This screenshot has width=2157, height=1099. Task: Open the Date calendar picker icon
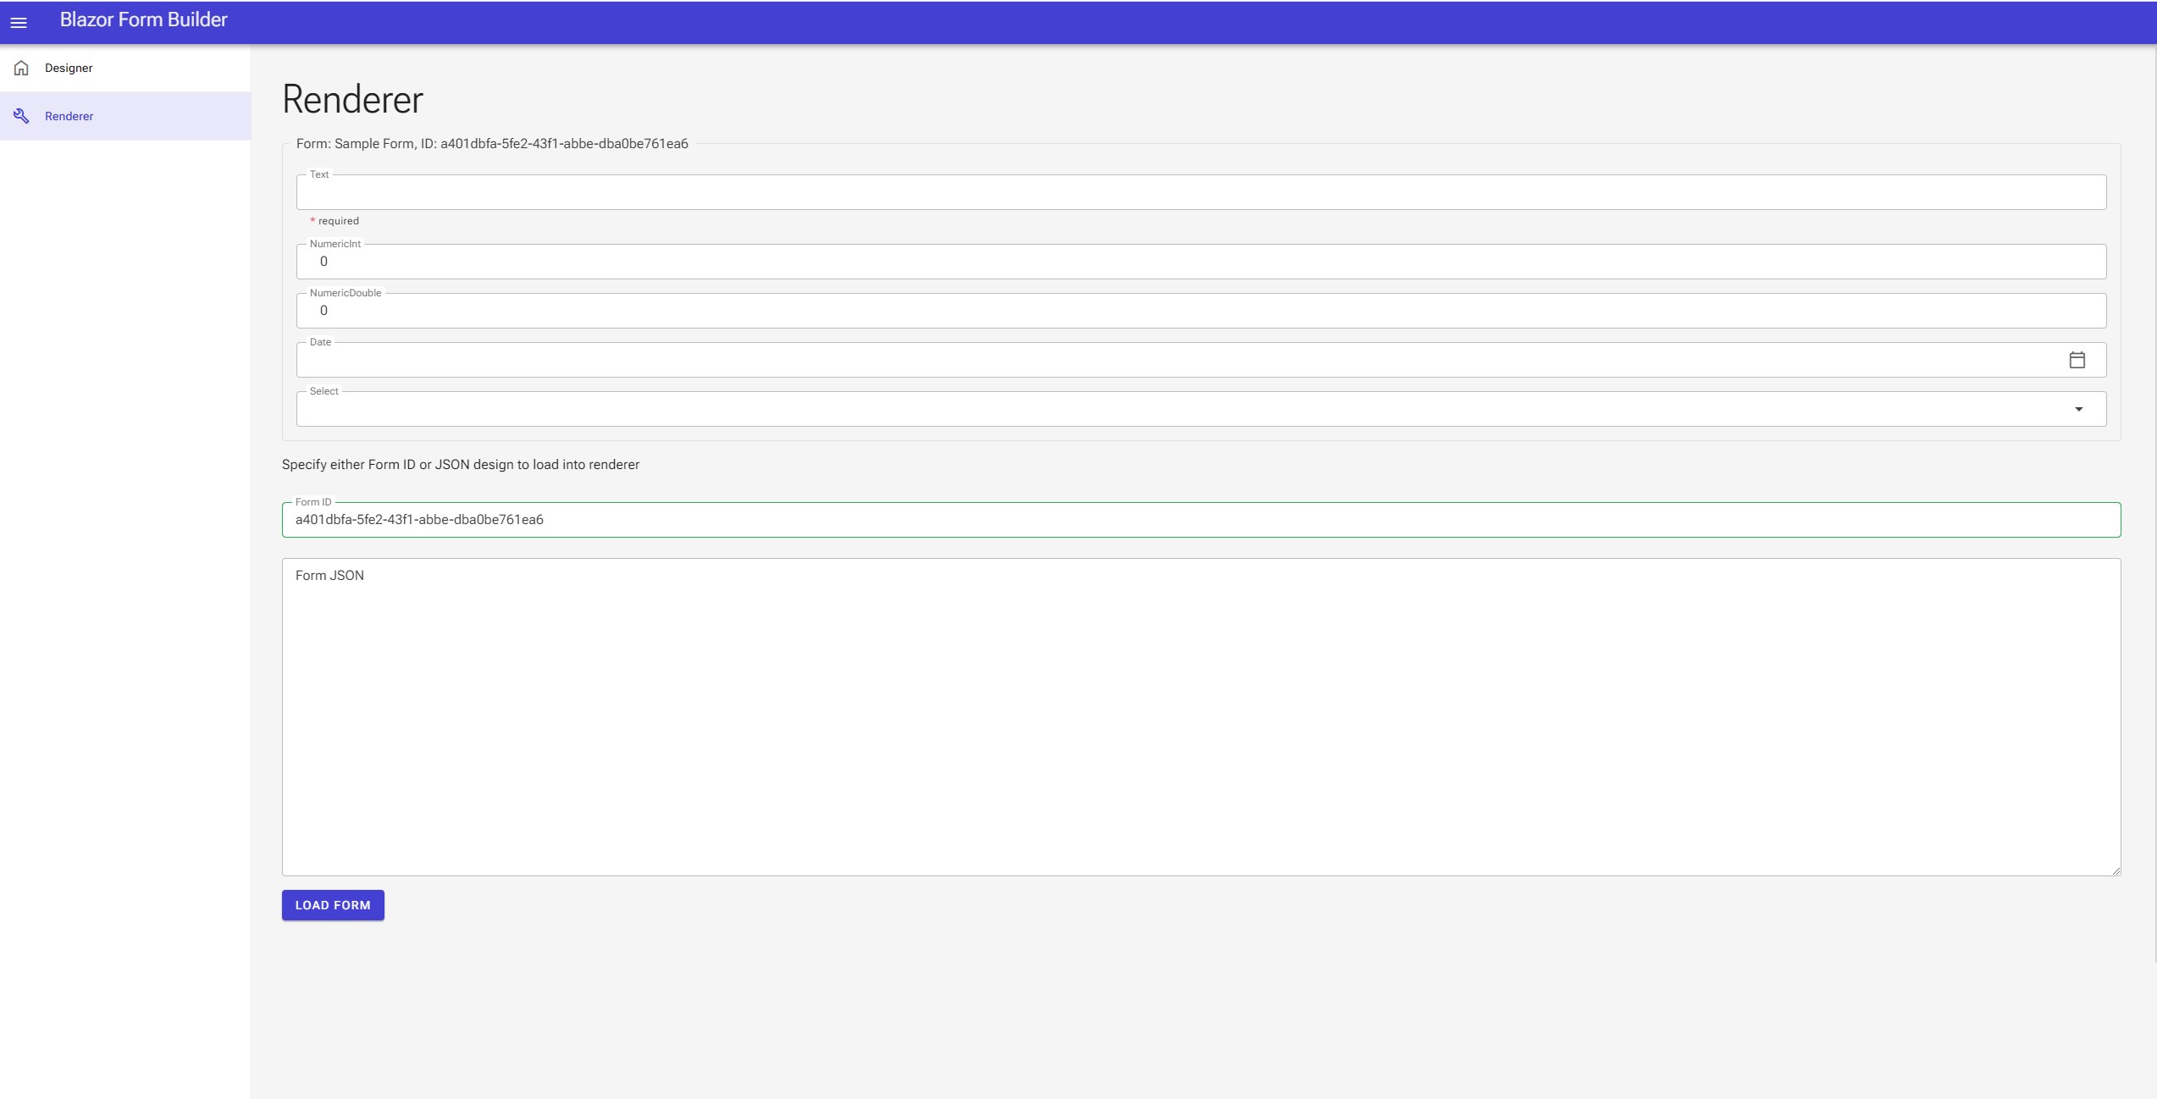tap(2077, 360)
